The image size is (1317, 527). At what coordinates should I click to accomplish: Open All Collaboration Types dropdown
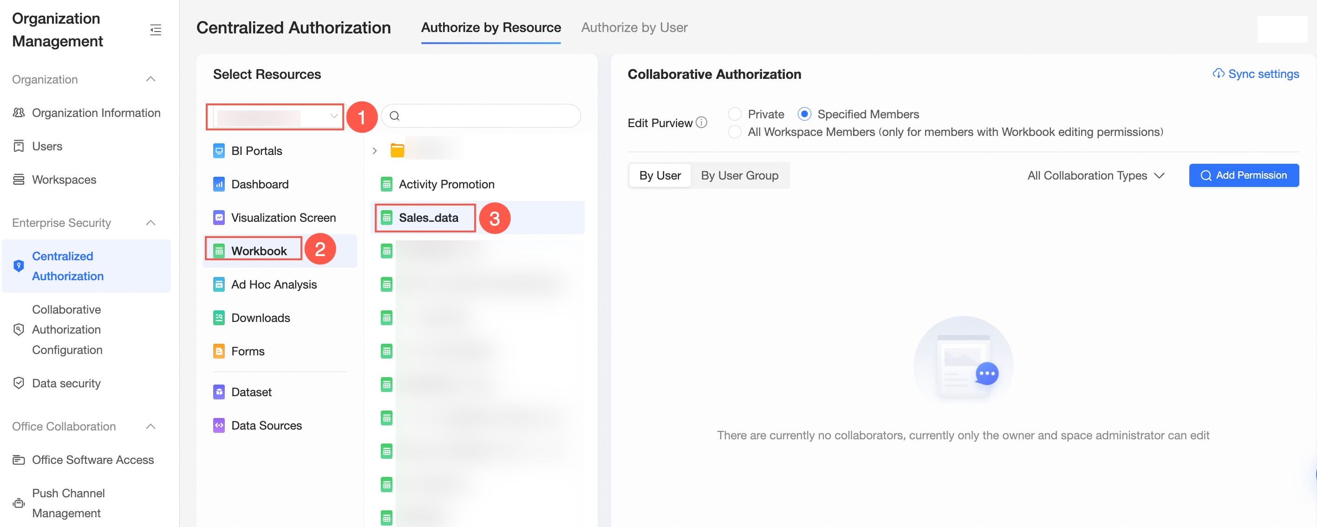pos(1095,176)
